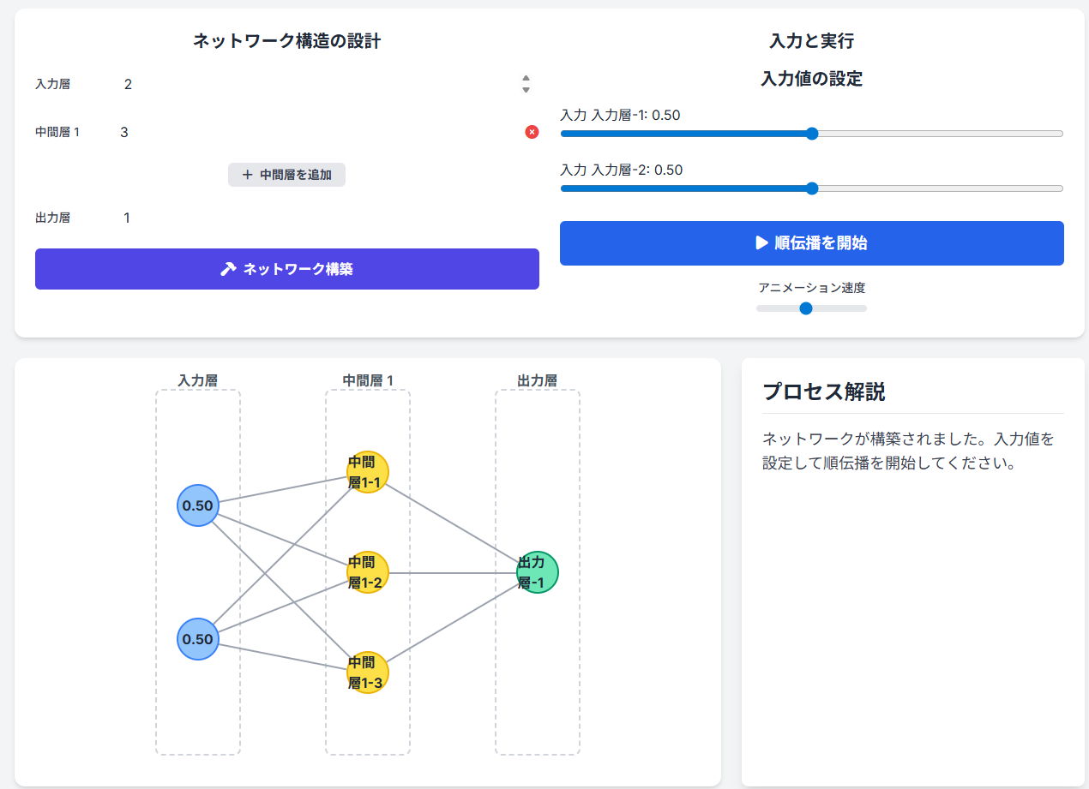
Task: Select the yellow 中間層1-2 node
Action: pos(368,572)
